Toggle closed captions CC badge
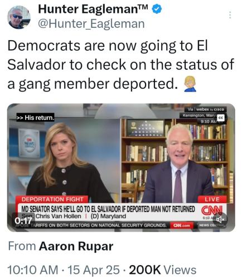Viewport: 242px width, 279px height. point(221,118)
